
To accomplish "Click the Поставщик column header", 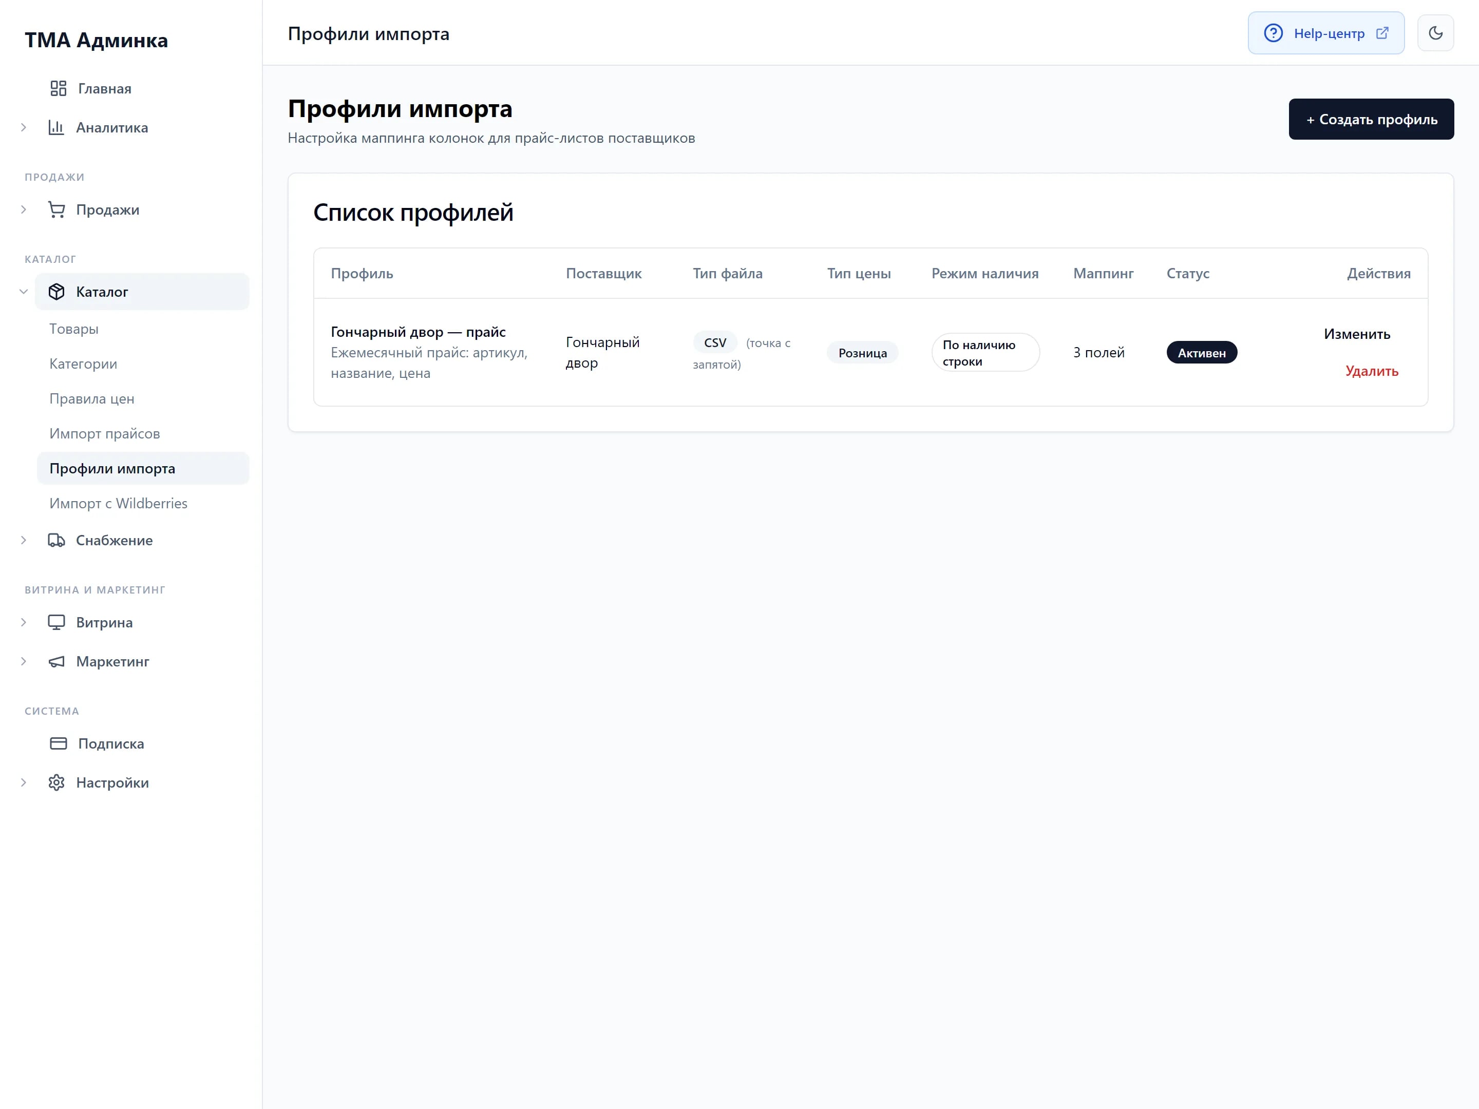I will click(x=603, y=273).
